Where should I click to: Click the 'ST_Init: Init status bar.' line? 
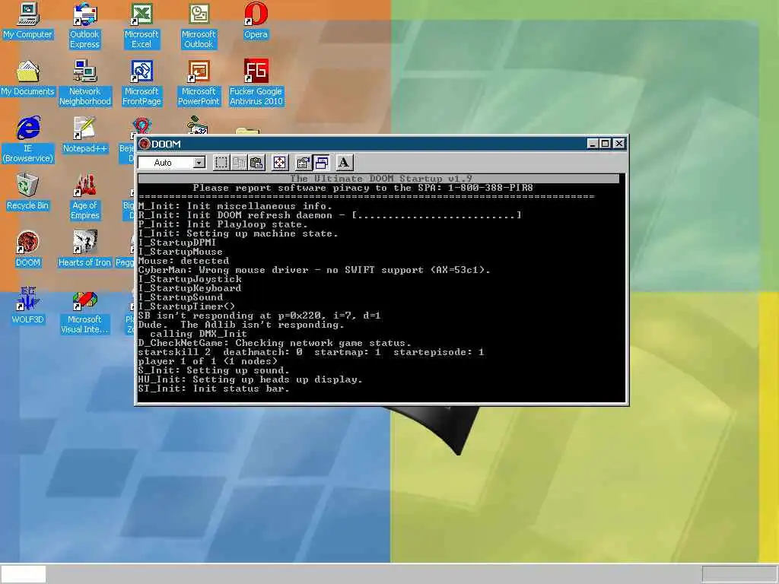[x=214, y=389]
